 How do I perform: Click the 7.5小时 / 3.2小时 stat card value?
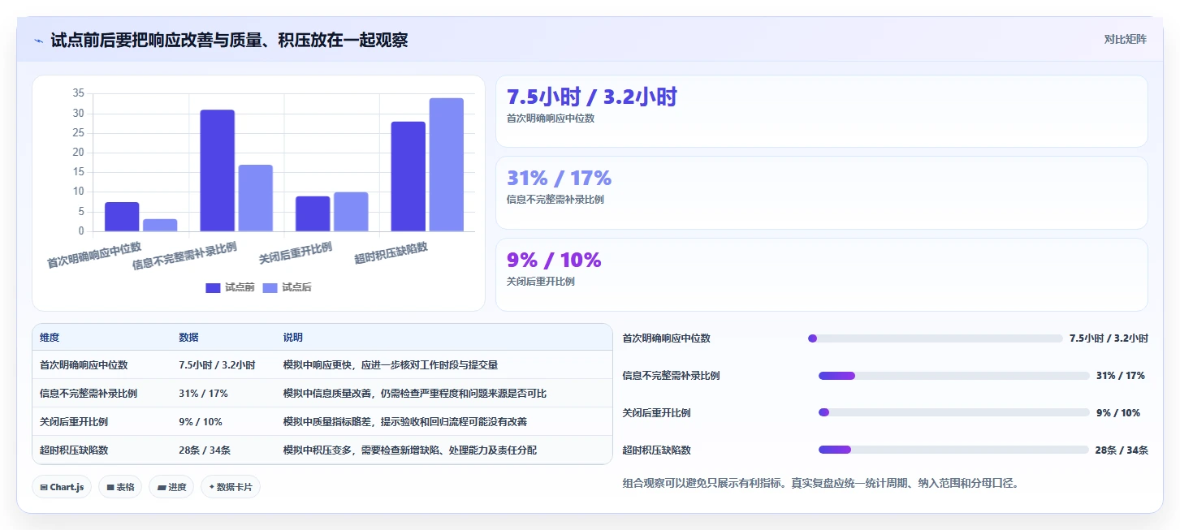click(591, 97)
